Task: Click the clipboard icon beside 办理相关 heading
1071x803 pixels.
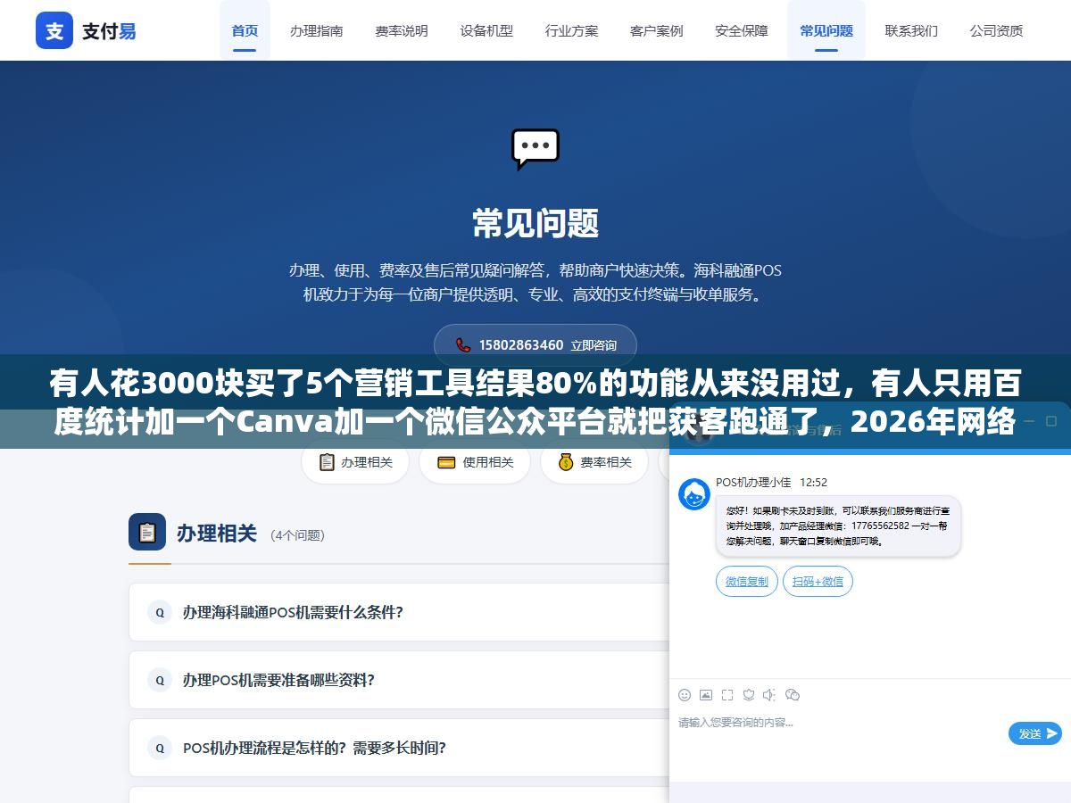Action: pyautogui.click(x=147, y=532)
